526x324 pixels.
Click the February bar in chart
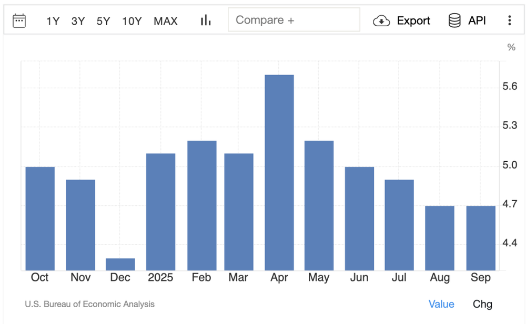click(201, 206)
